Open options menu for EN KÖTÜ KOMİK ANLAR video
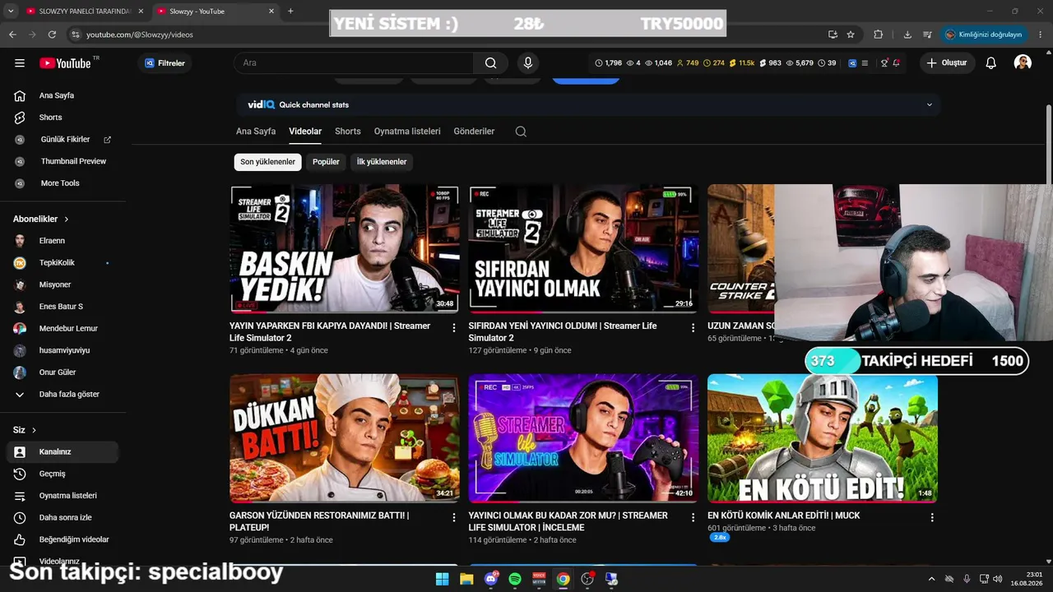1053x592 pixels. [x=932, y=517]
